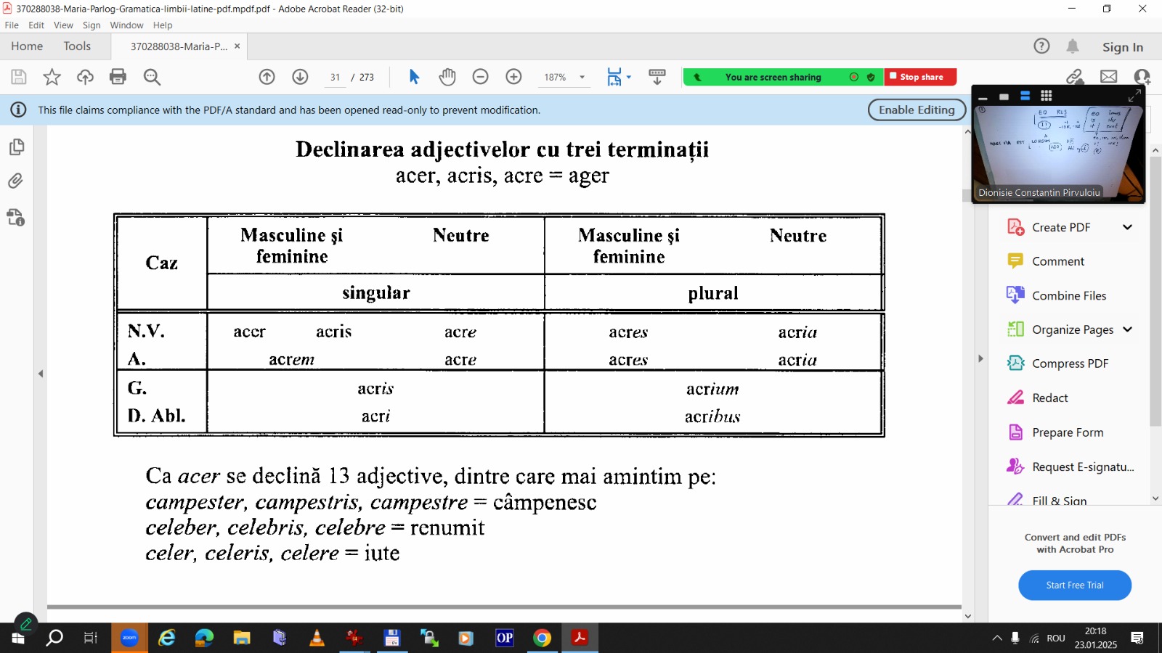Screen dimensions: 1162x653
Task: Open the standards panel icon
Action: (16, 217)
